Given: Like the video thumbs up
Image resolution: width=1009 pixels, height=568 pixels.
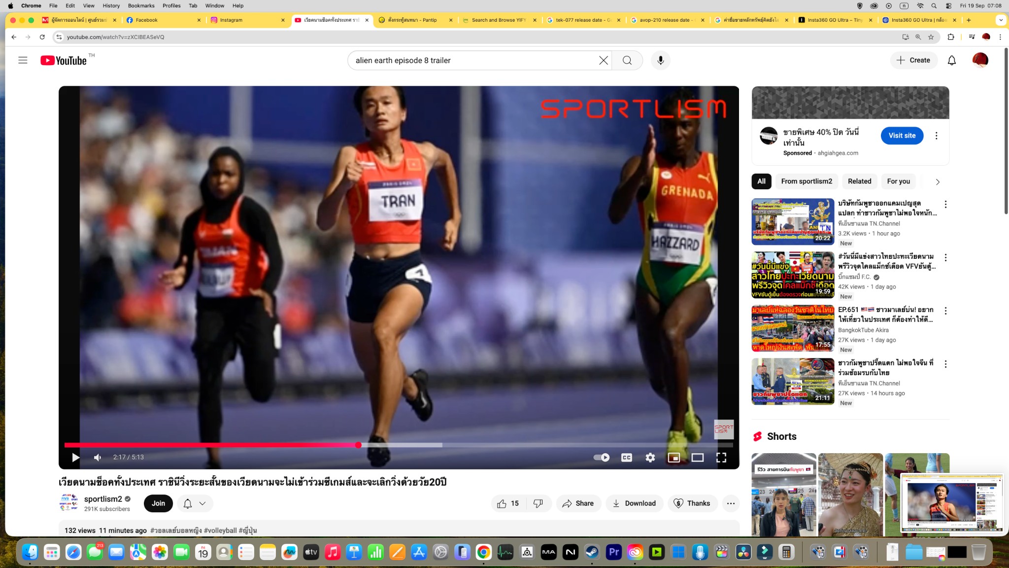Looking at the screenshot, I should (x=508, y=503).
